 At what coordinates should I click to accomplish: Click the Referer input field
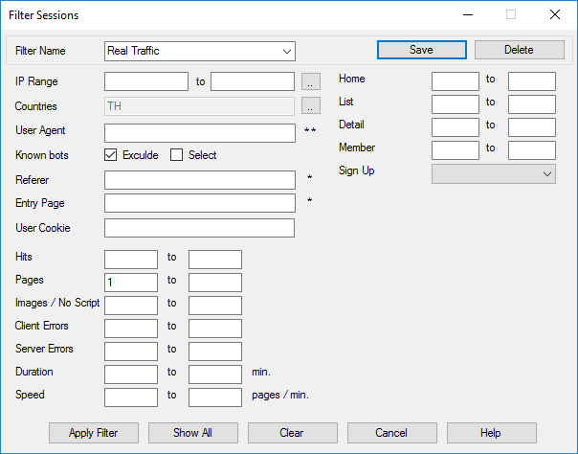(200, 180)
